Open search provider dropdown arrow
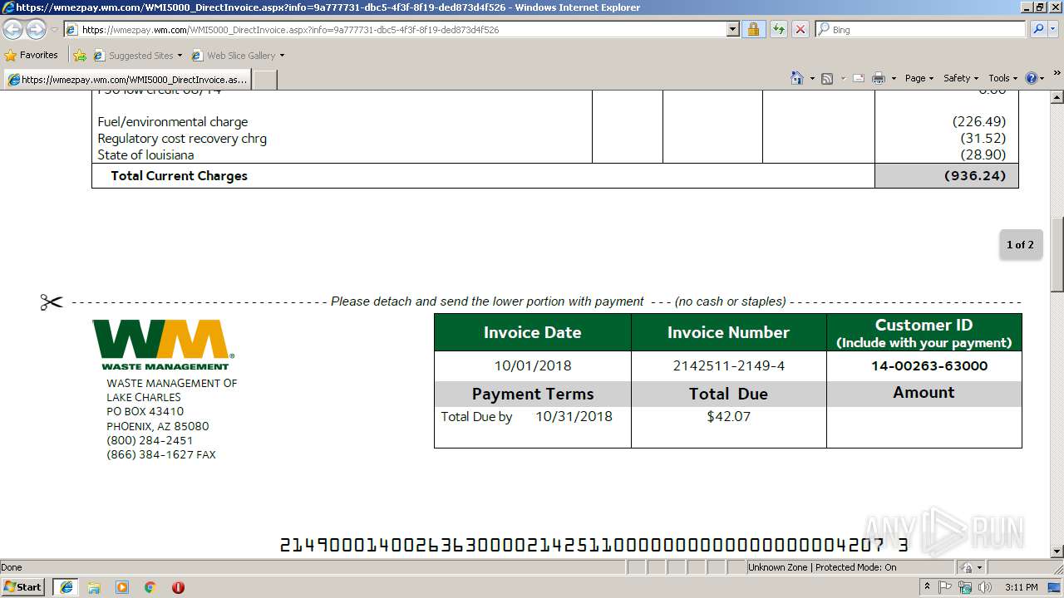The image size is (1064, 598). 1053,29
